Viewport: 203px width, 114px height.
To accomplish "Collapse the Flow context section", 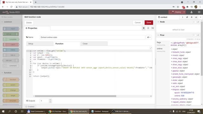I will pos(161,35).
